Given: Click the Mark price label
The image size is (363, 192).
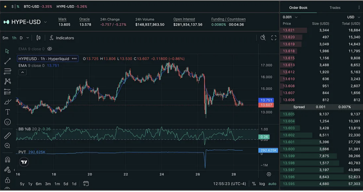Looking at the screenshot, I should click(x=62, y=19).
